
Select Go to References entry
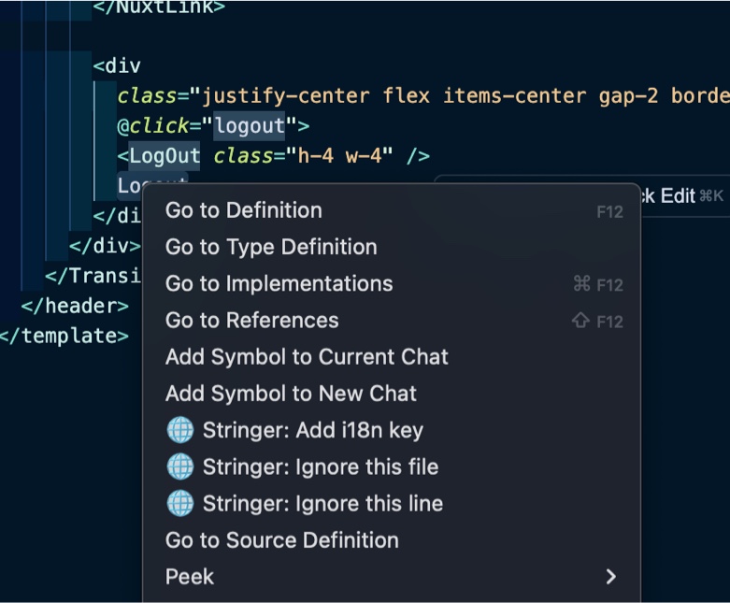coord(391,321)
